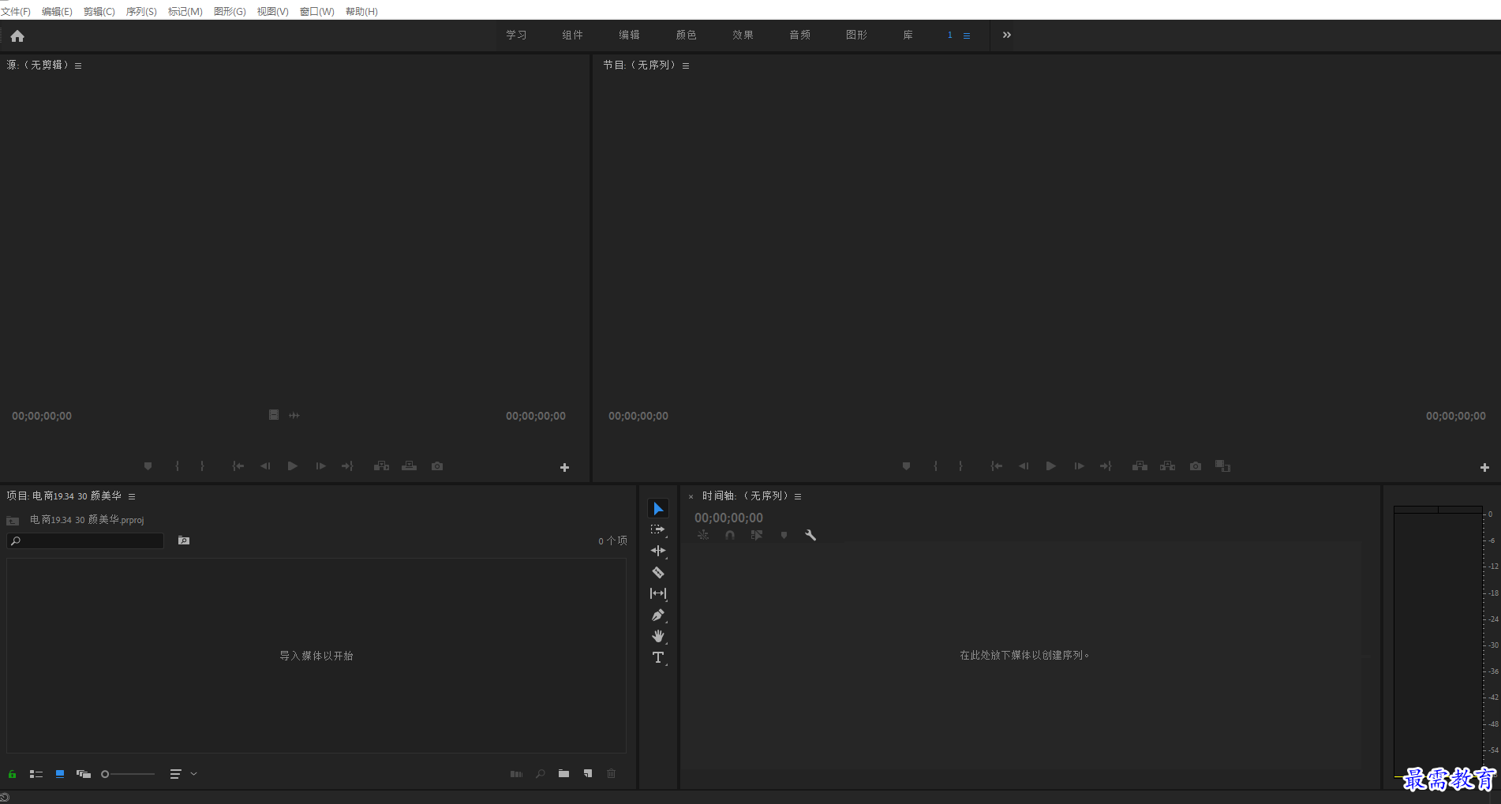Open the 序列(S) menu
This screenshot has width=1501, height=804.
pyautogui.click(x=141, y=12)
